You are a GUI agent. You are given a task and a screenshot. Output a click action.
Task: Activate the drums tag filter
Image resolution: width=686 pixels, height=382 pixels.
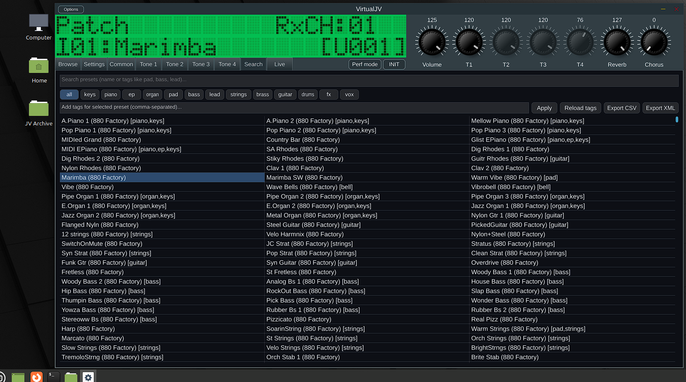tap(308, 95)
